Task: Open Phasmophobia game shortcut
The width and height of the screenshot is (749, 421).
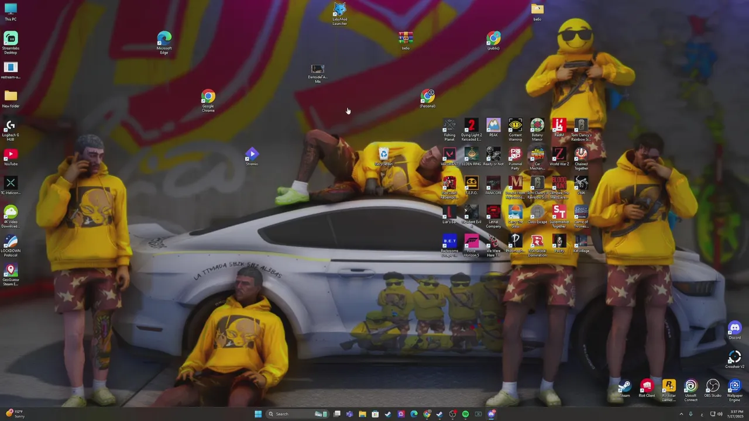Action: (515, 243)
